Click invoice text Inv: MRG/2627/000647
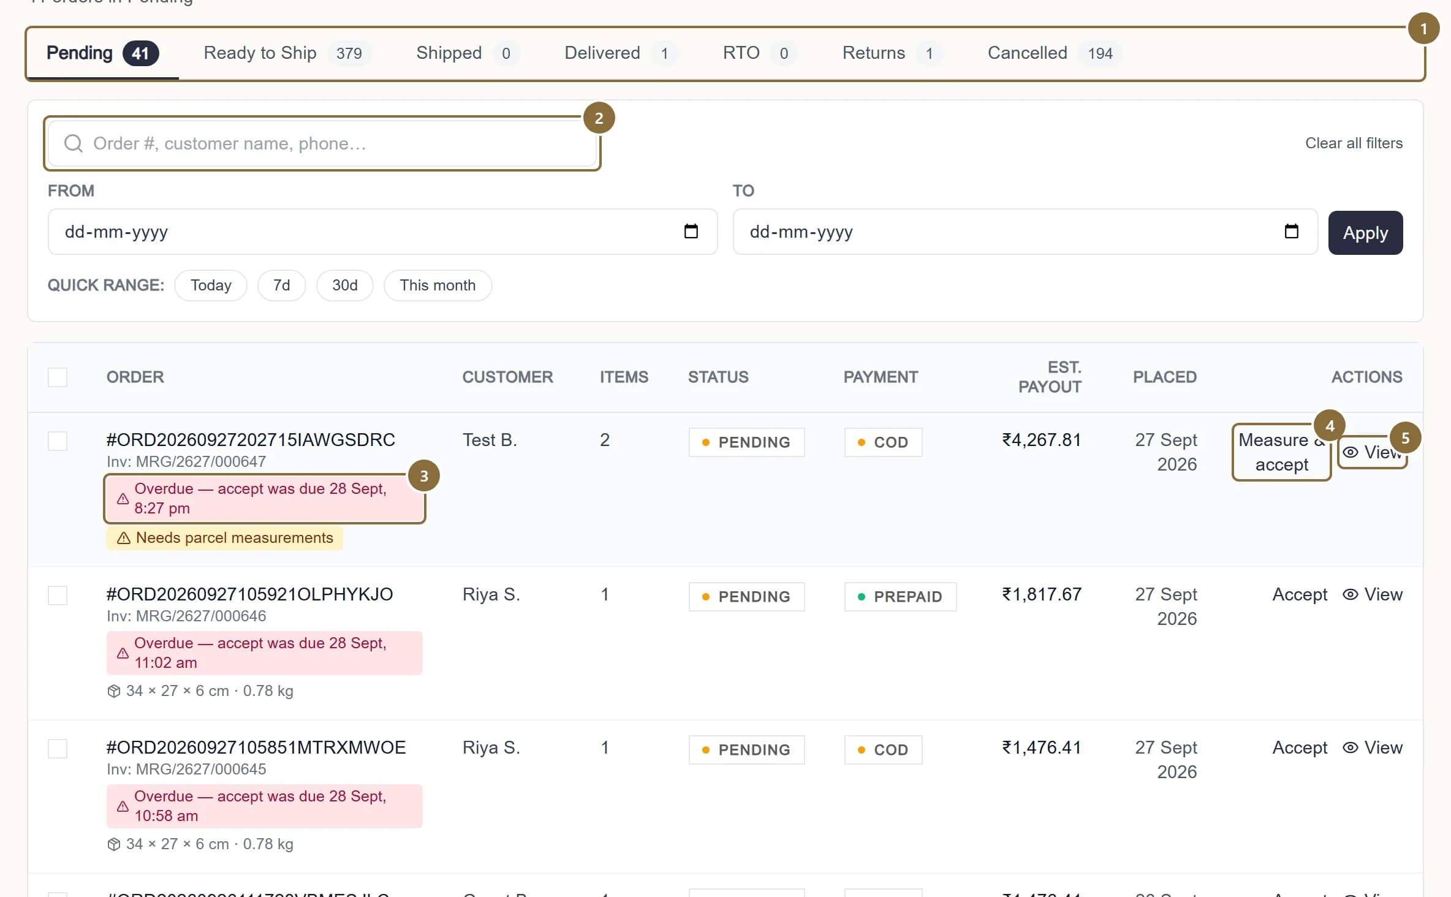 (186, 461)
